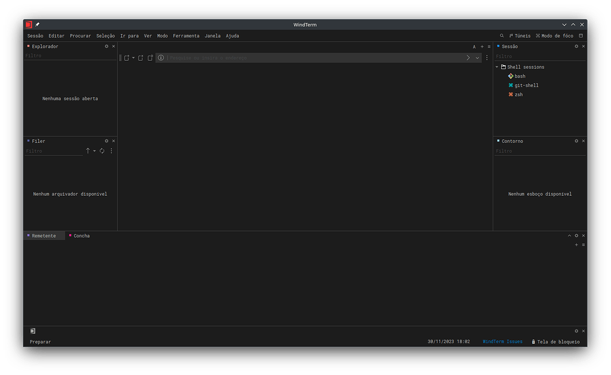Open the tab list menu icon in tab bar
The height and width of the screenshot is (375, 611).
coord(489,47)
